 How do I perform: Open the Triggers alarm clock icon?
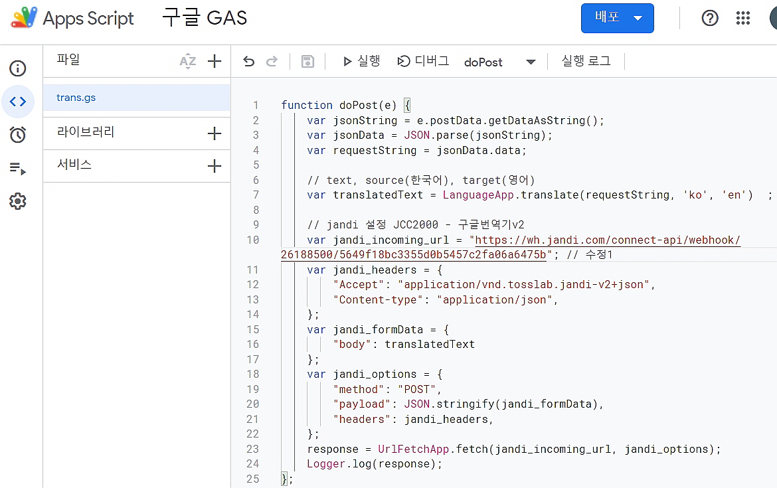click(18, 135)
